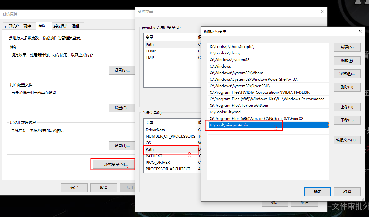Close the 编辑环境变量 dialog
This screenshot has height=217, width=369.
coord(360,31)
